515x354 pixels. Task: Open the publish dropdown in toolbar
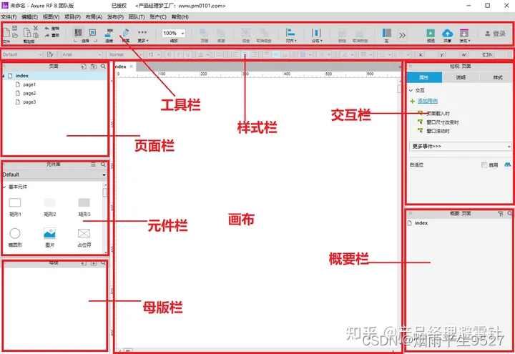464,35
